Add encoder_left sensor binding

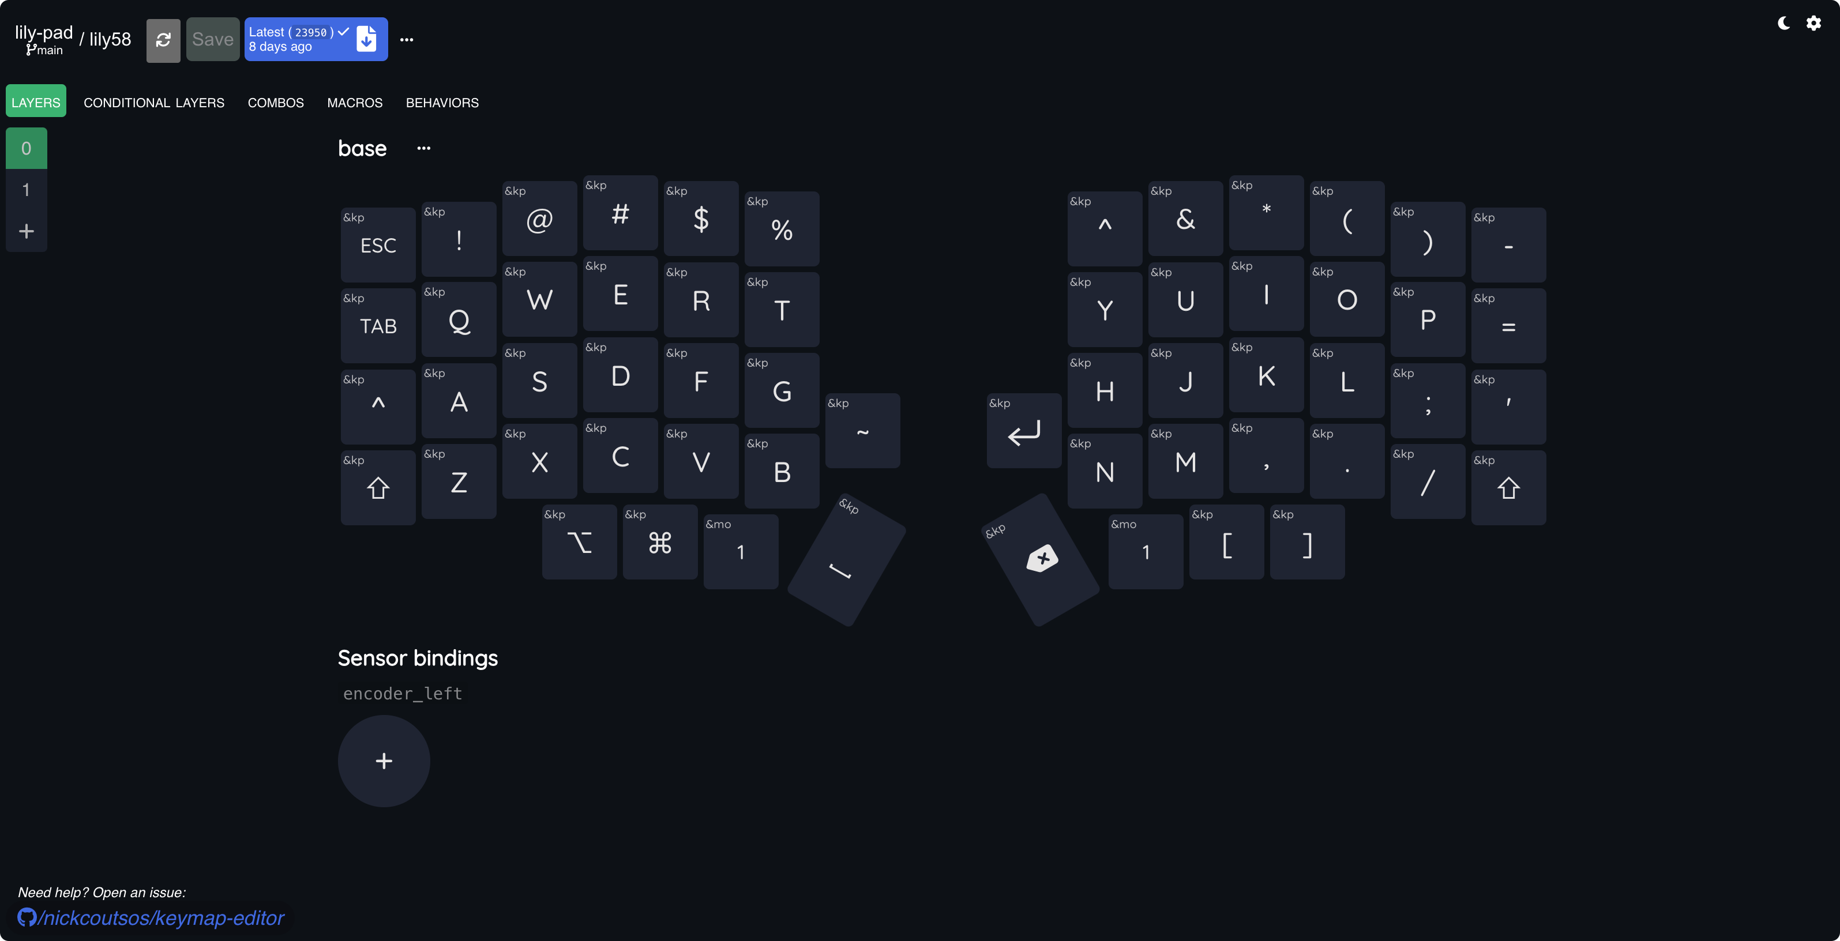tap(383, 760)
